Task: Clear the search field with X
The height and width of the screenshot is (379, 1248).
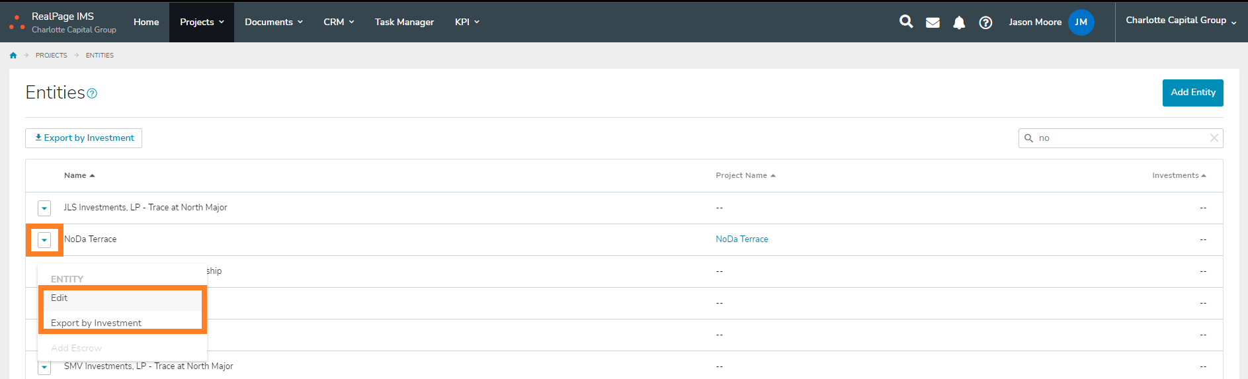Action: (1214, 138)
